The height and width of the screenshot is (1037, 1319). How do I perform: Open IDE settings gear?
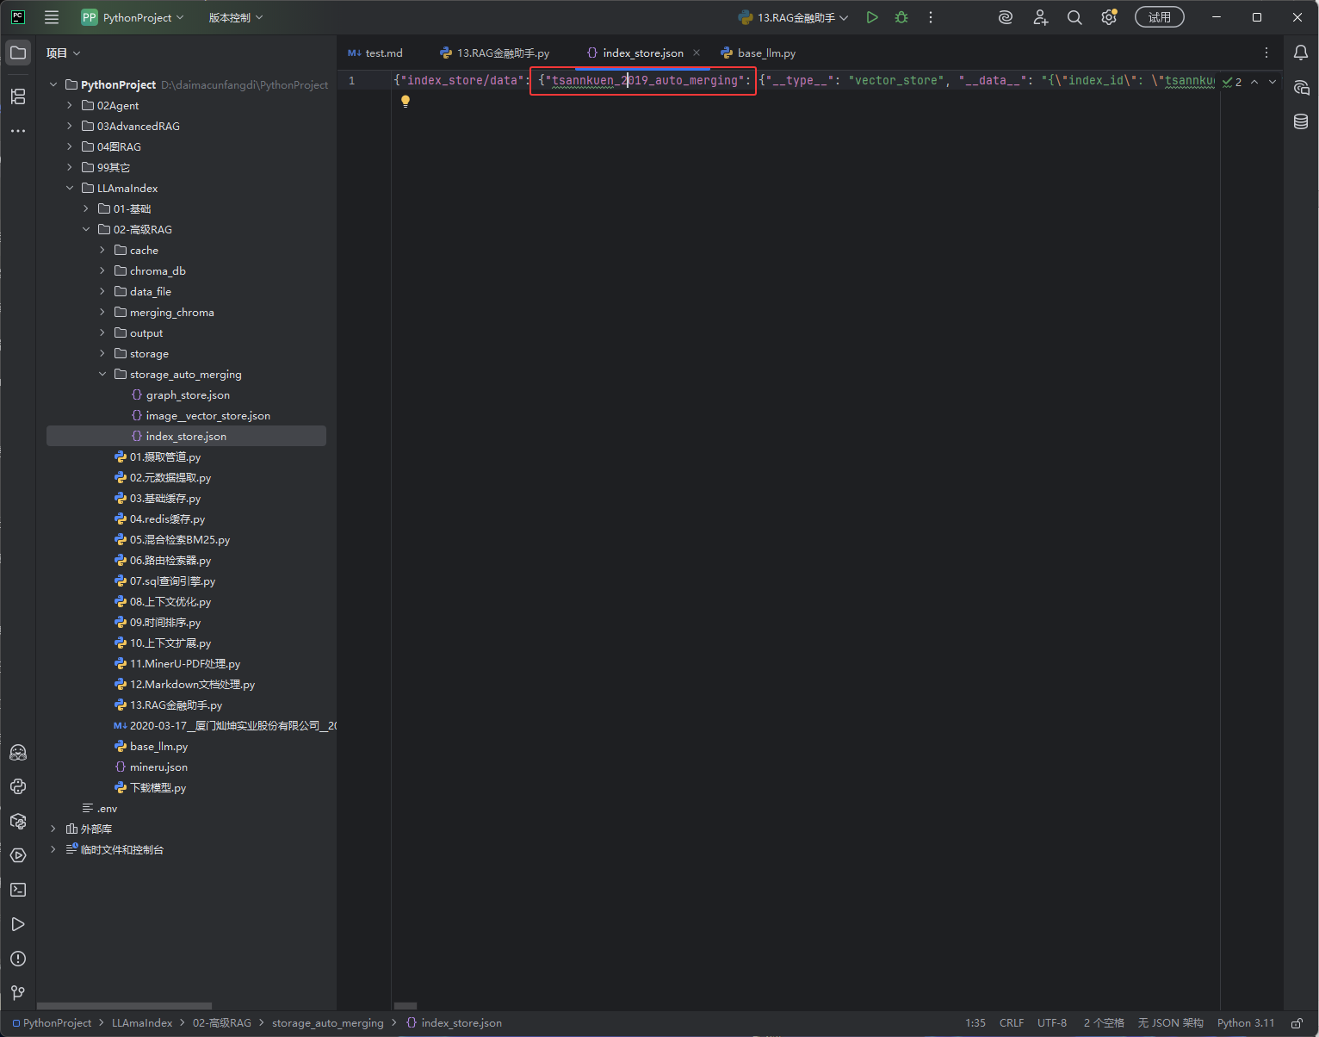(1109, 17)
